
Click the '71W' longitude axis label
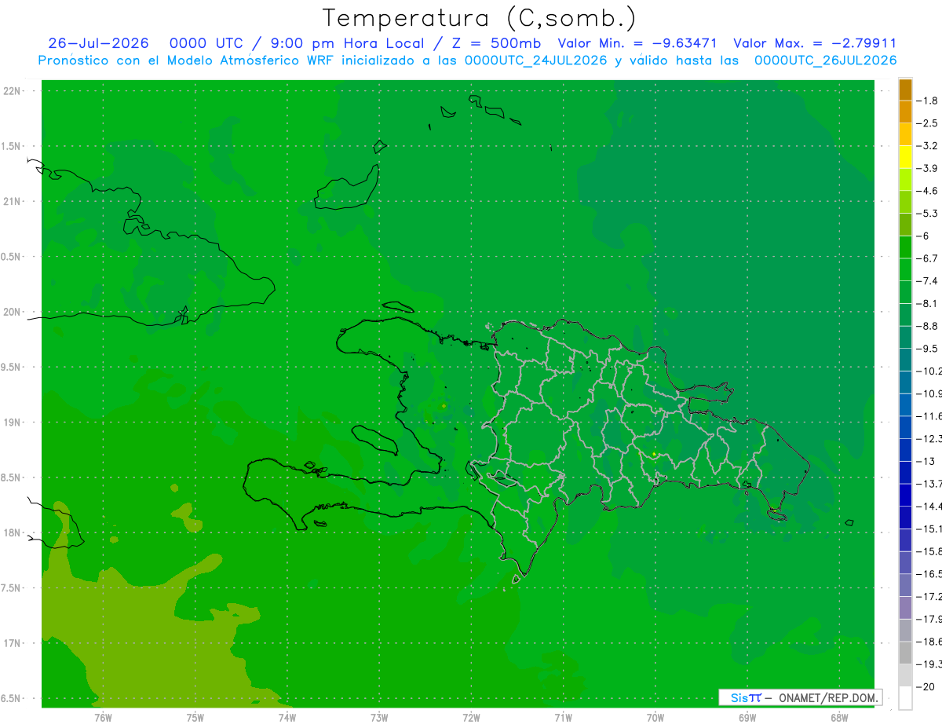point(563,717)
